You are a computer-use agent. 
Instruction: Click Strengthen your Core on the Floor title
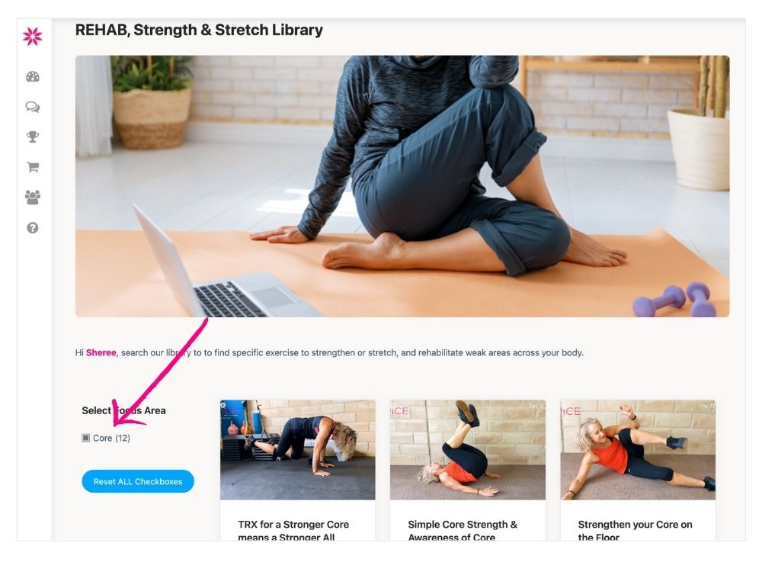pos(635,530)
